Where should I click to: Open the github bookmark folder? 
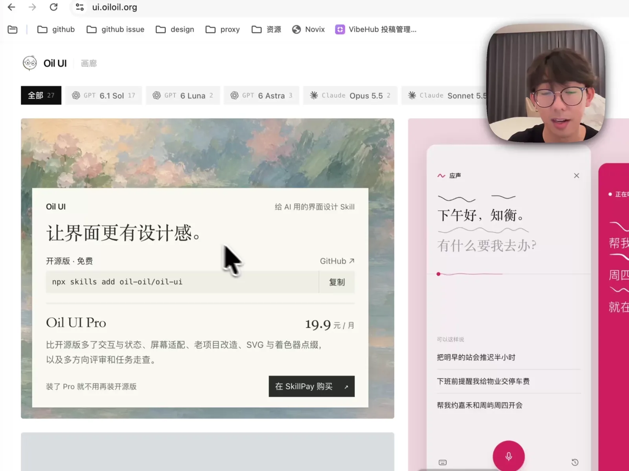pyautogui.click(x=56, y=29)
